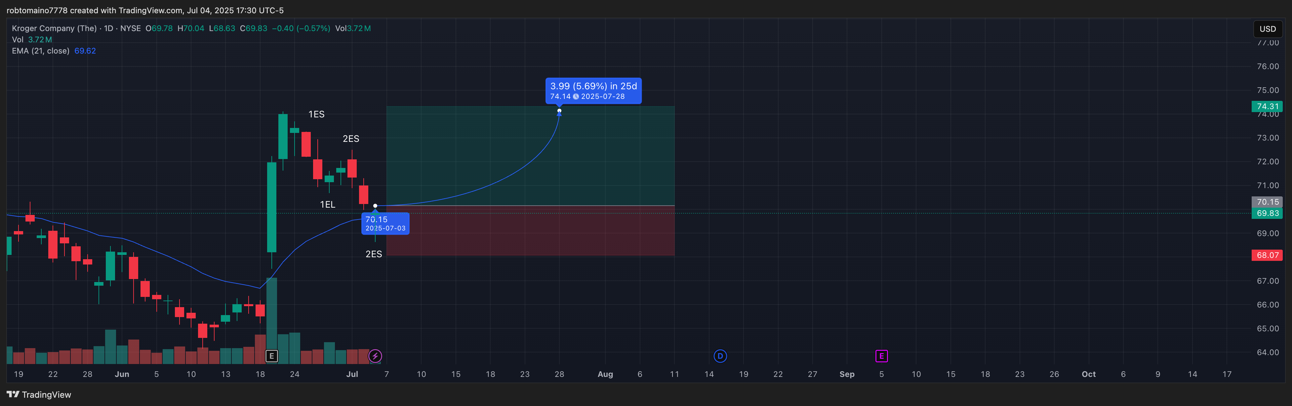Click the red long position stop zone
Viewport: 1292px width, 406px height.
[x=530, y=231]
